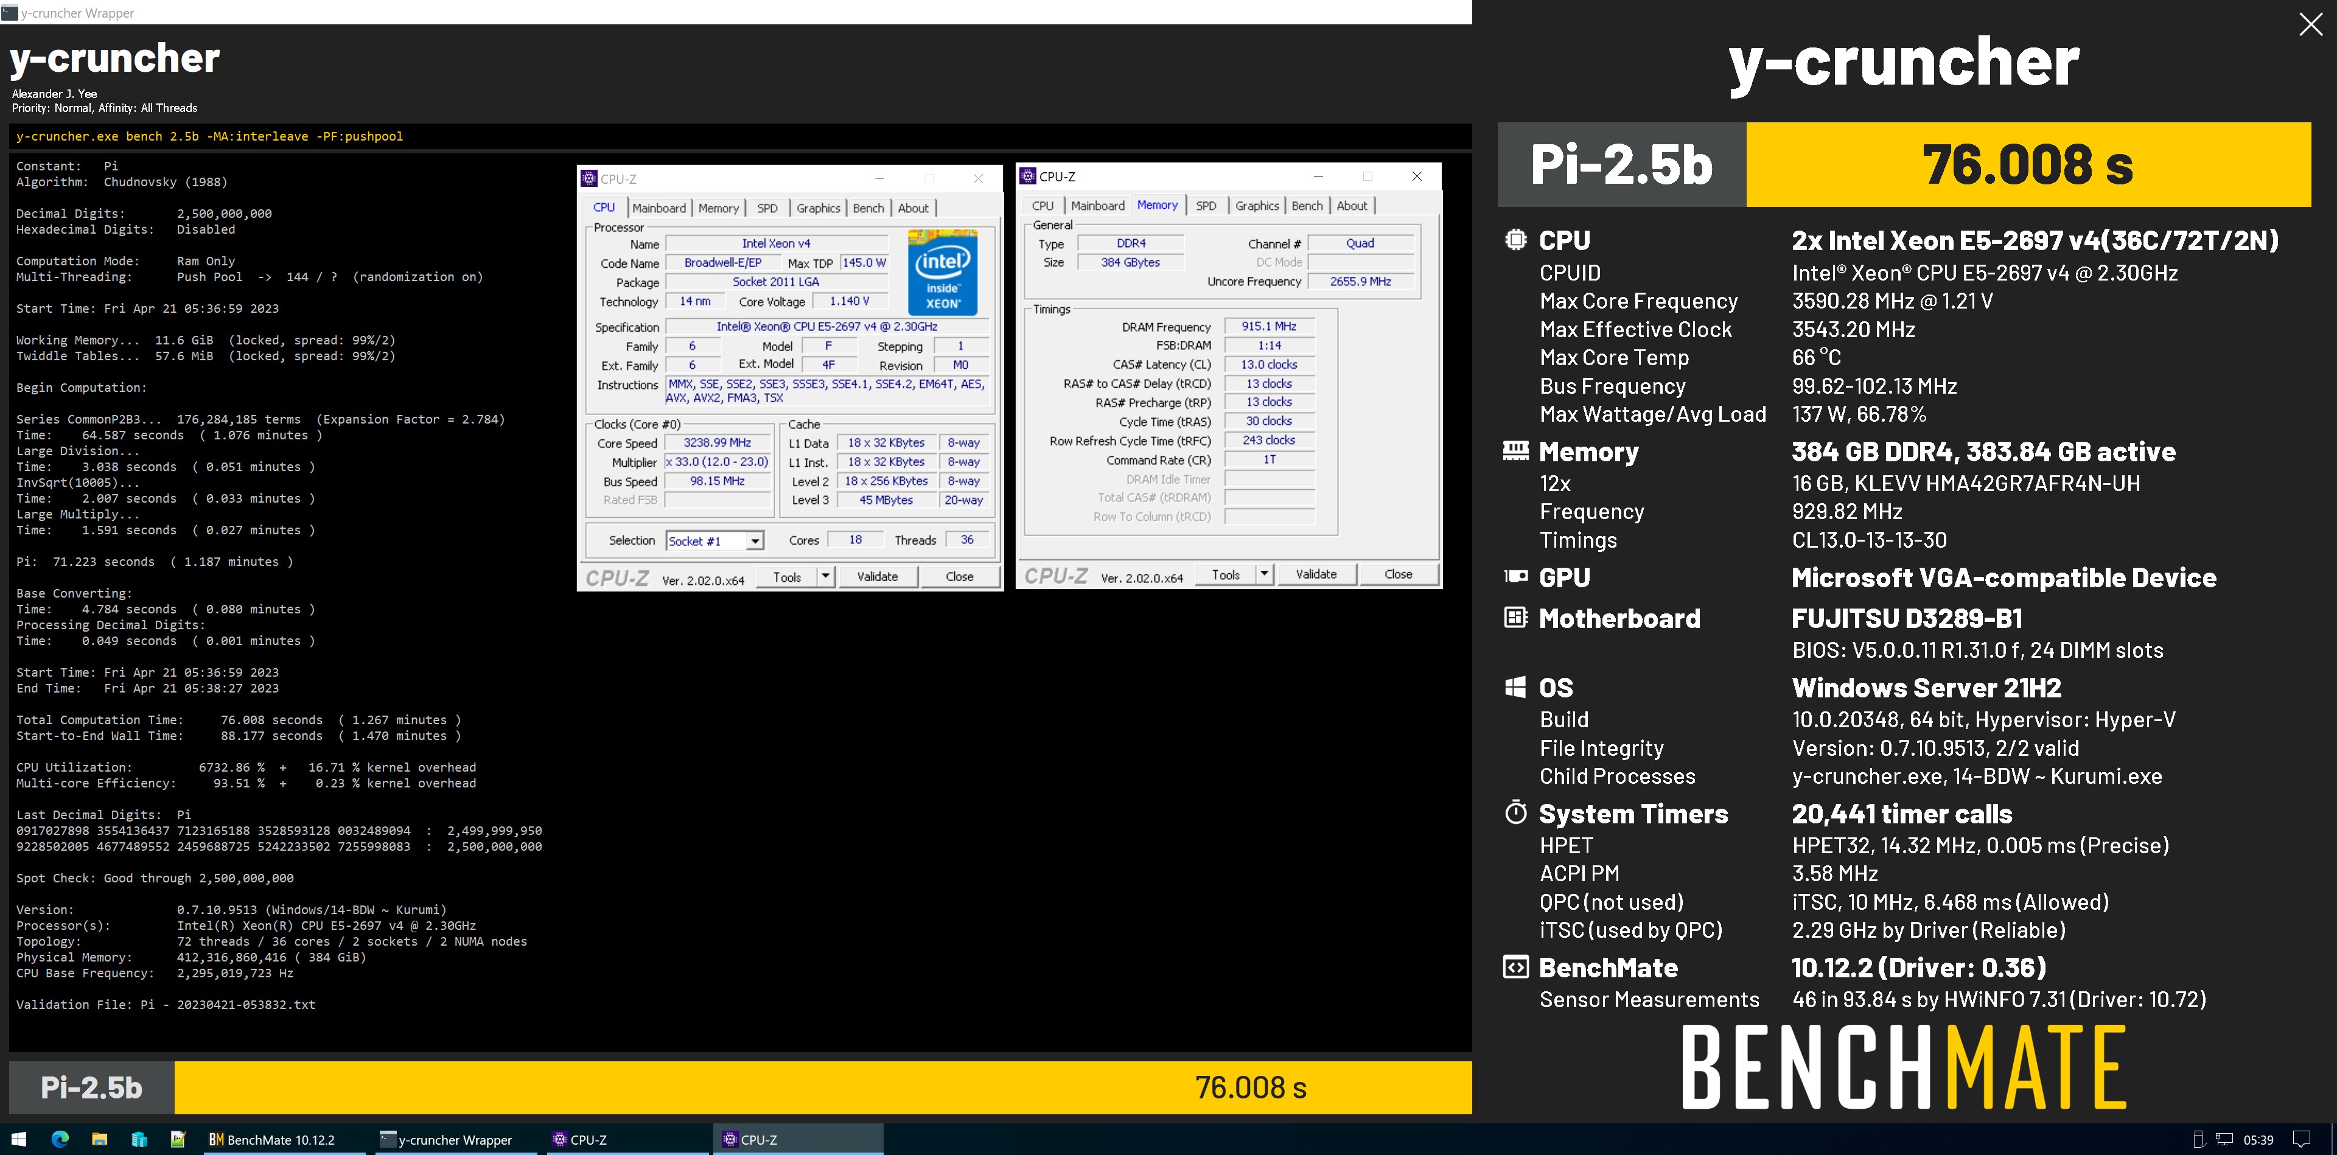Expand Tools dropdown arrow in left CPU-Z
The image size is (2337, 1155).
(x=825, y=576)
